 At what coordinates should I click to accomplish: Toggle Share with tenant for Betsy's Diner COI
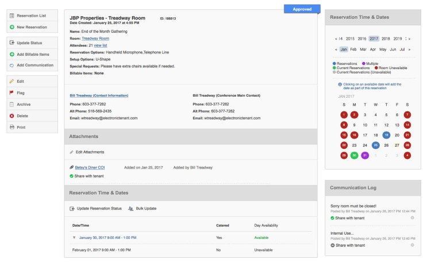point(72,176)
